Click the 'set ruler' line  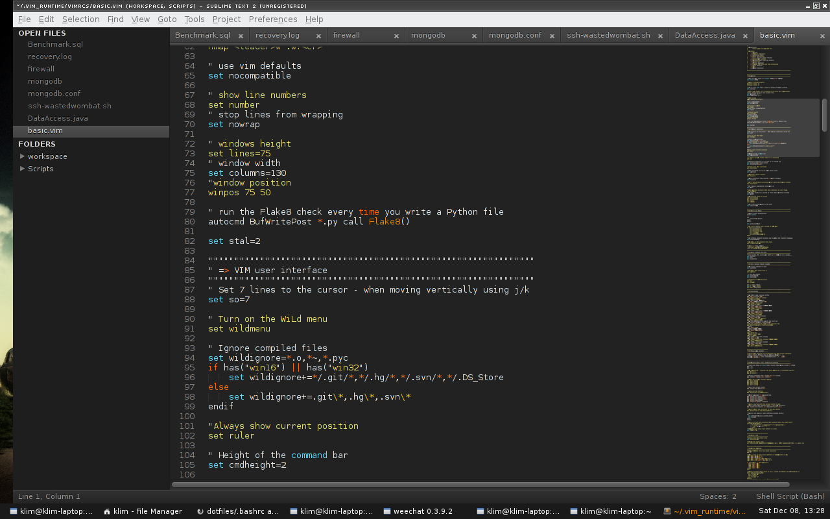(x=231, y=435)
